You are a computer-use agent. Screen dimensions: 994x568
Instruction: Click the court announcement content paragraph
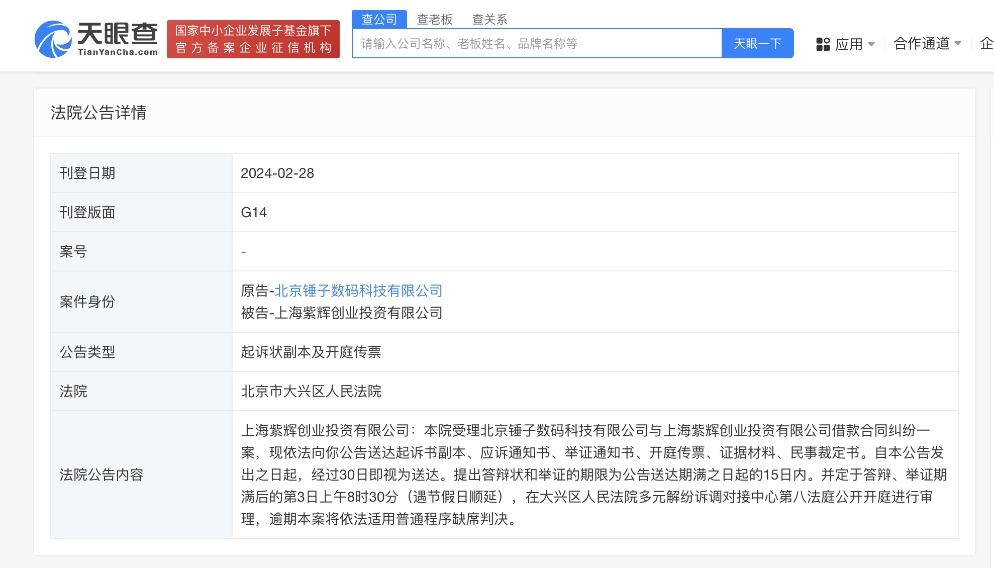pos(593,475)
